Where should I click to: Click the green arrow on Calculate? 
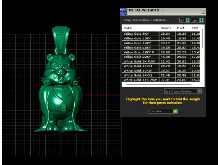175,111
